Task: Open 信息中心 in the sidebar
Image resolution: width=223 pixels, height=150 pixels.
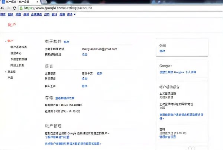Action: click(16, 53)
